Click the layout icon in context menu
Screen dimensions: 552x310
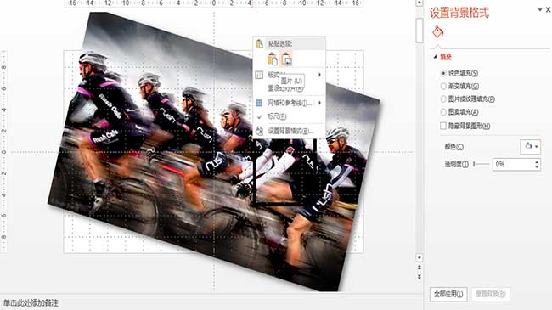point(259,75)
